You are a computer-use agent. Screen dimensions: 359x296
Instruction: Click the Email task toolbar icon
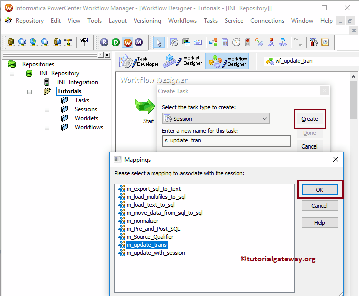[198, 42]
